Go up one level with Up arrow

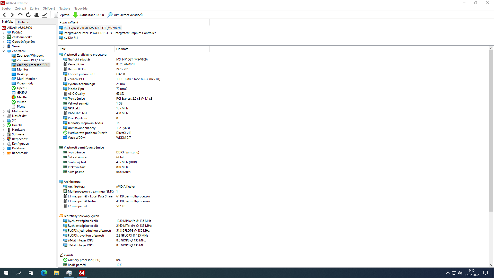[20, 15]
